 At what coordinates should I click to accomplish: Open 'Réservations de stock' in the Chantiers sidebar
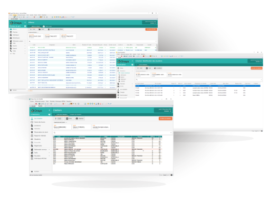(40, 132)
